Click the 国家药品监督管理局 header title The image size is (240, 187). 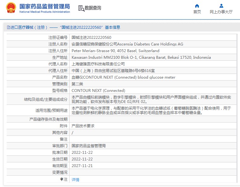[45, 6]
